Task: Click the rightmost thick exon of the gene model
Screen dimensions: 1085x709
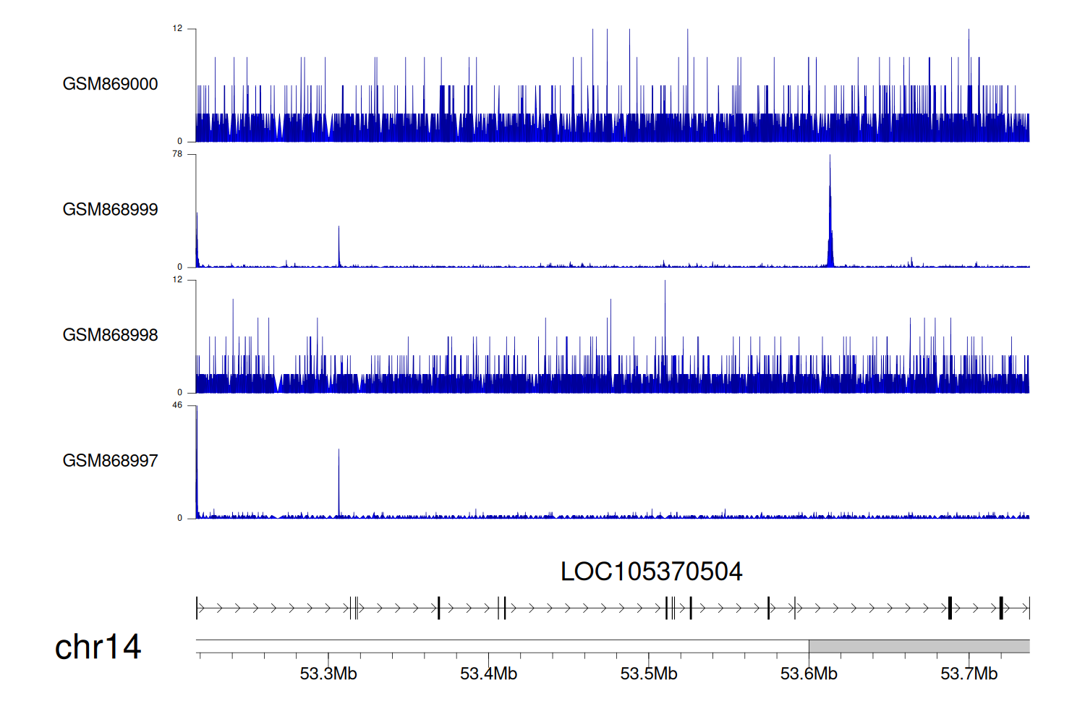Action: [x=1001, y=608]
